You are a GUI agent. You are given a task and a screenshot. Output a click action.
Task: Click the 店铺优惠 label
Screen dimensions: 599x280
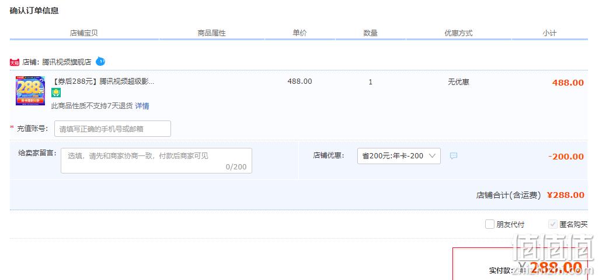[329, 155]
